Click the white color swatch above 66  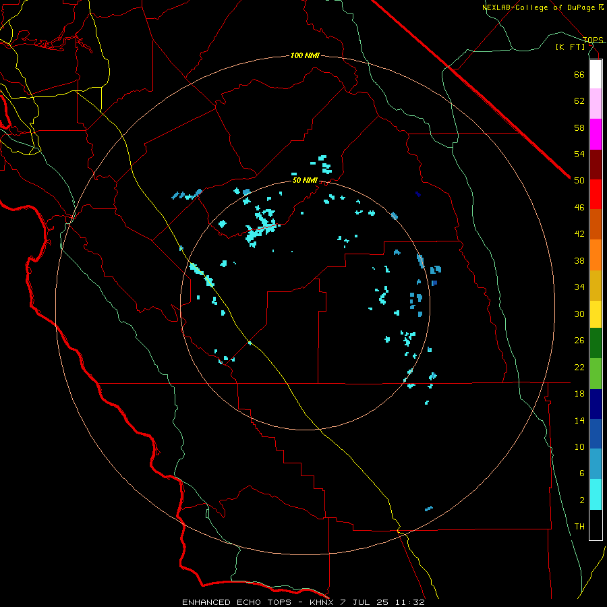click(596, 74)
